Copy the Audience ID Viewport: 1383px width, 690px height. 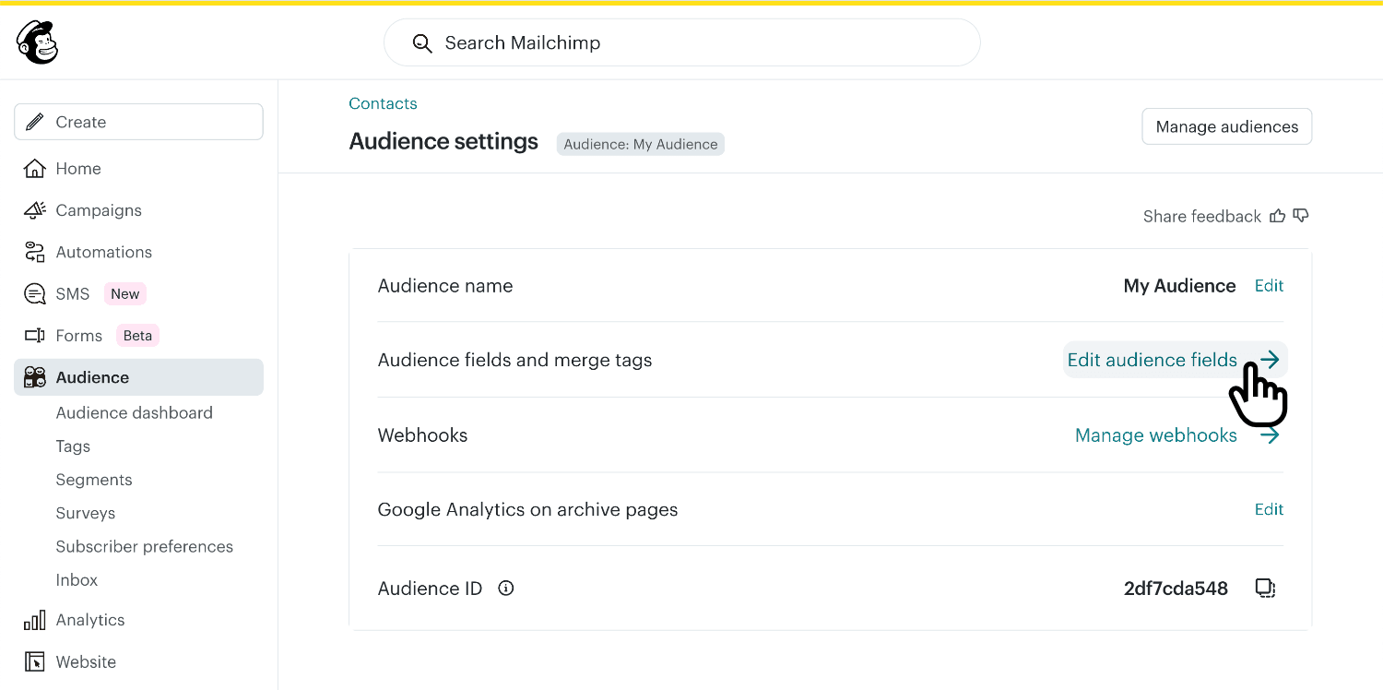tap(1266, 589)
